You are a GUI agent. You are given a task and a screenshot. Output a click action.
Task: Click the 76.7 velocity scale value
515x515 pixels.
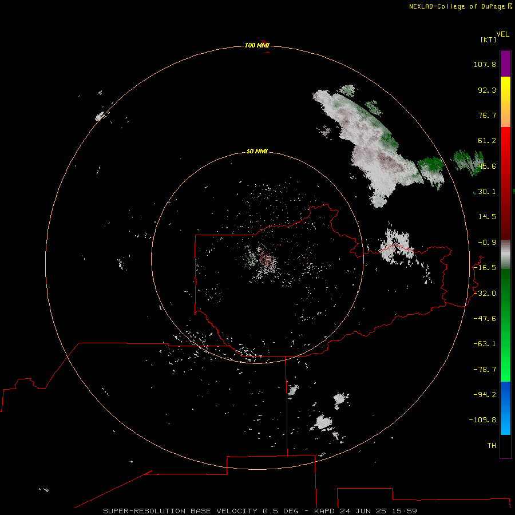click(x=487, y=115)
